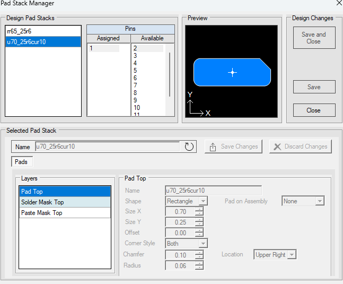This screenshot has height=284, width=343.
Task: Open the Location dropdown showing Upper Right
Action: tap(291, 255)
